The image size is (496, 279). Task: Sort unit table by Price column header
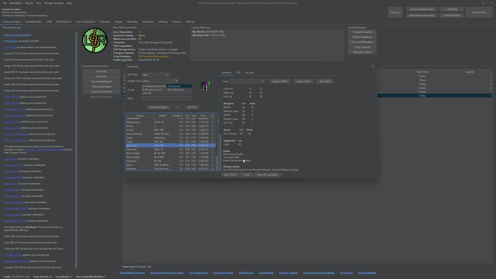pyautogui.click(x=203, y=115)
